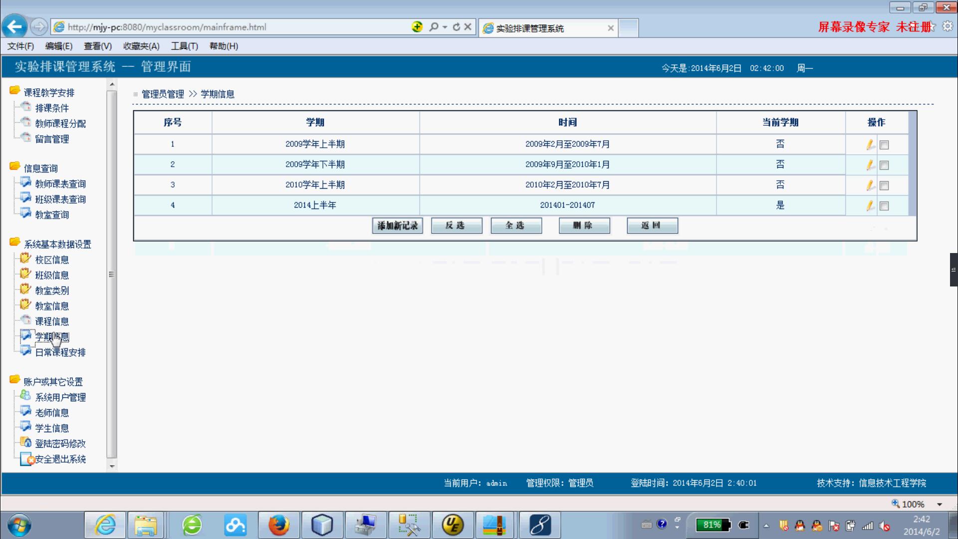Open file explorer folder from taskbar
This screenshot has width=958, height=539.
point(146,525)
